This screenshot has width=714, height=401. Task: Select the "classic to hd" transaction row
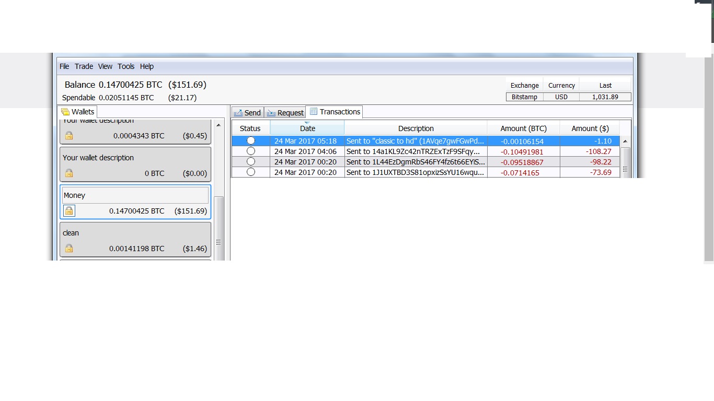click(x=415, y=141)
